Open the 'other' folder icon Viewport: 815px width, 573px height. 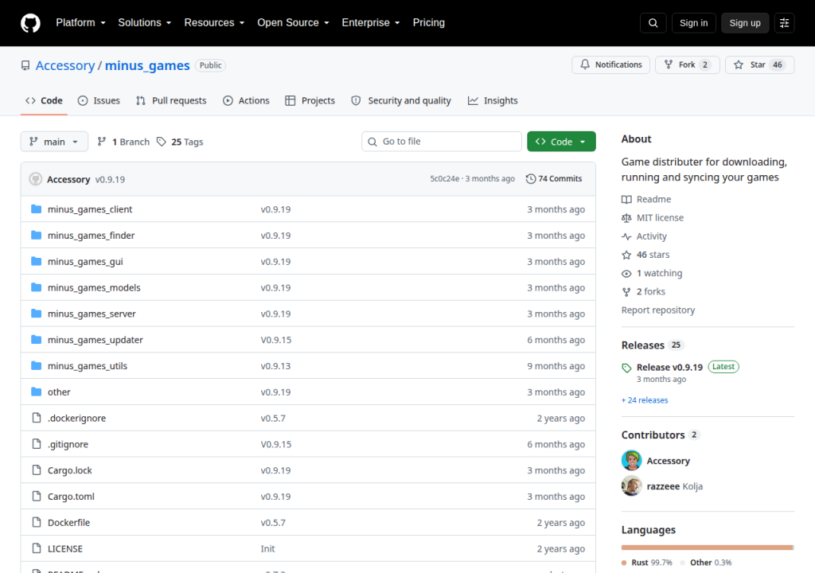click(36, 392)
